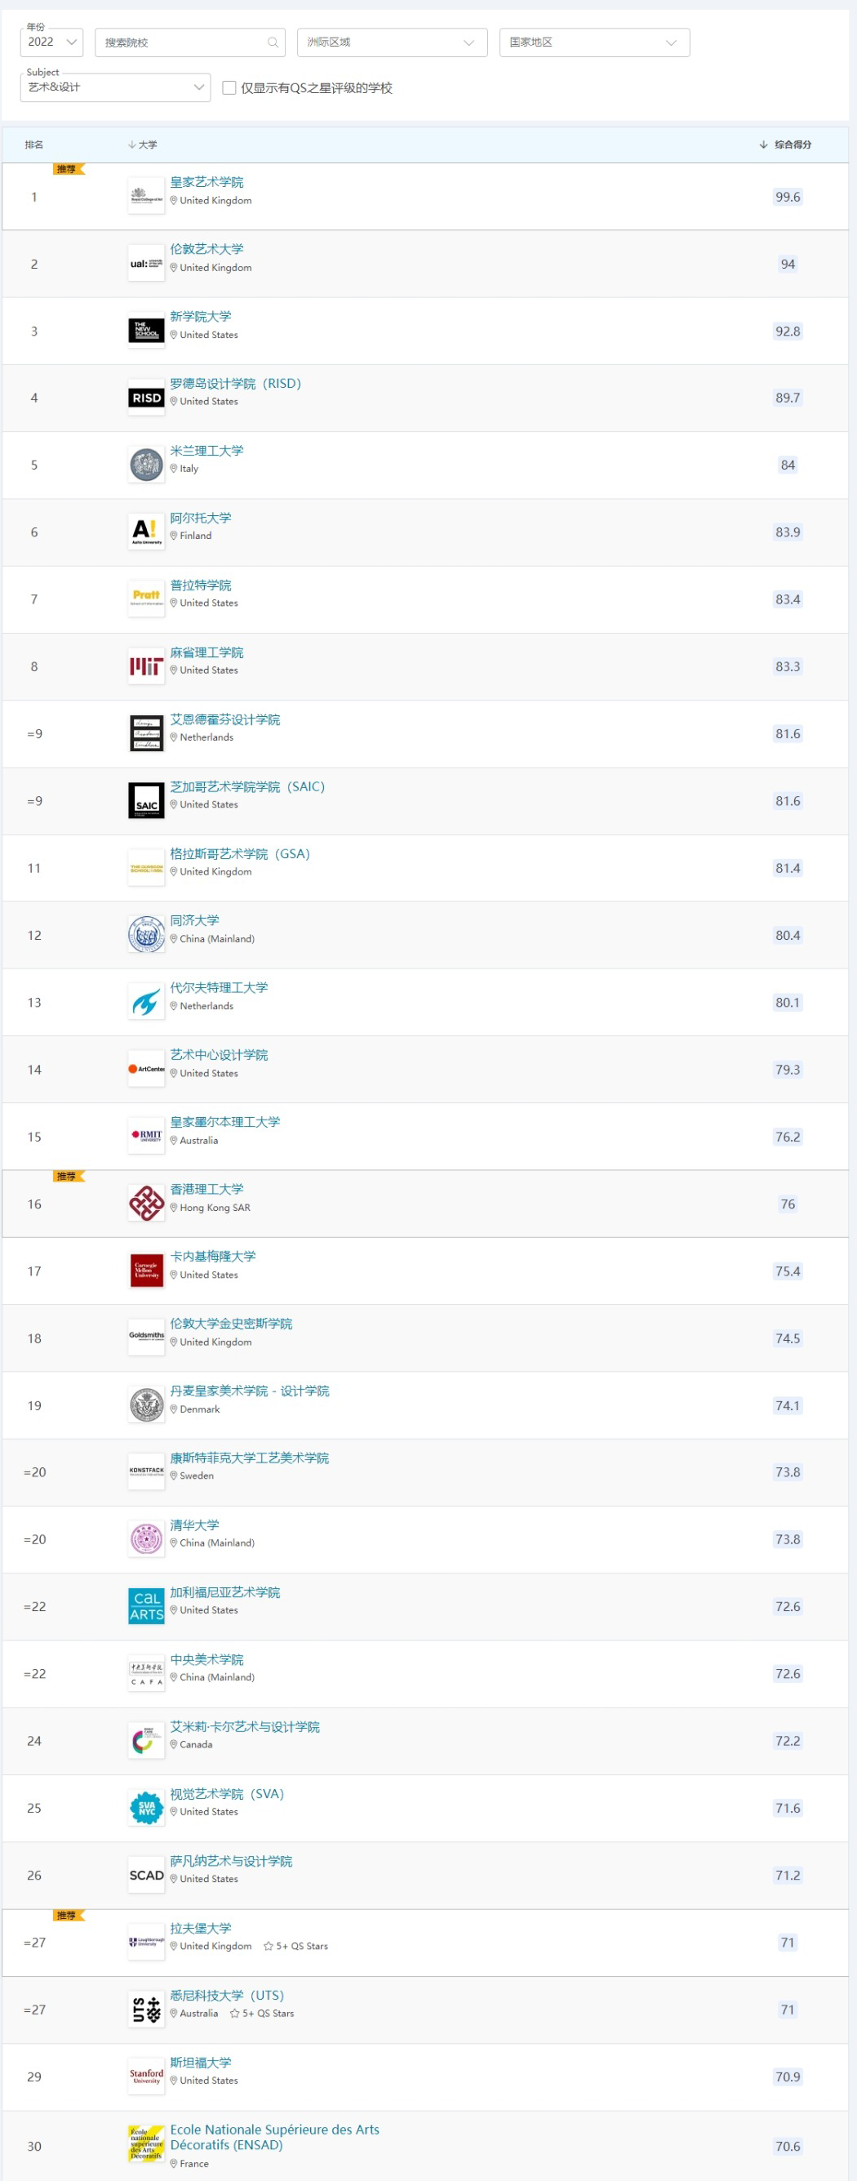
Task: Click the UTS logo thumbnail
Action: [x=146, y=2010]
